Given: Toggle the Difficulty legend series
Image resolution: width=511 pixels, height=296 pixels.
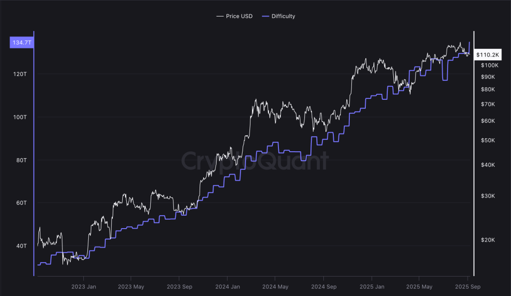Looking at the screenshot, I should click(x=283, y=16).
